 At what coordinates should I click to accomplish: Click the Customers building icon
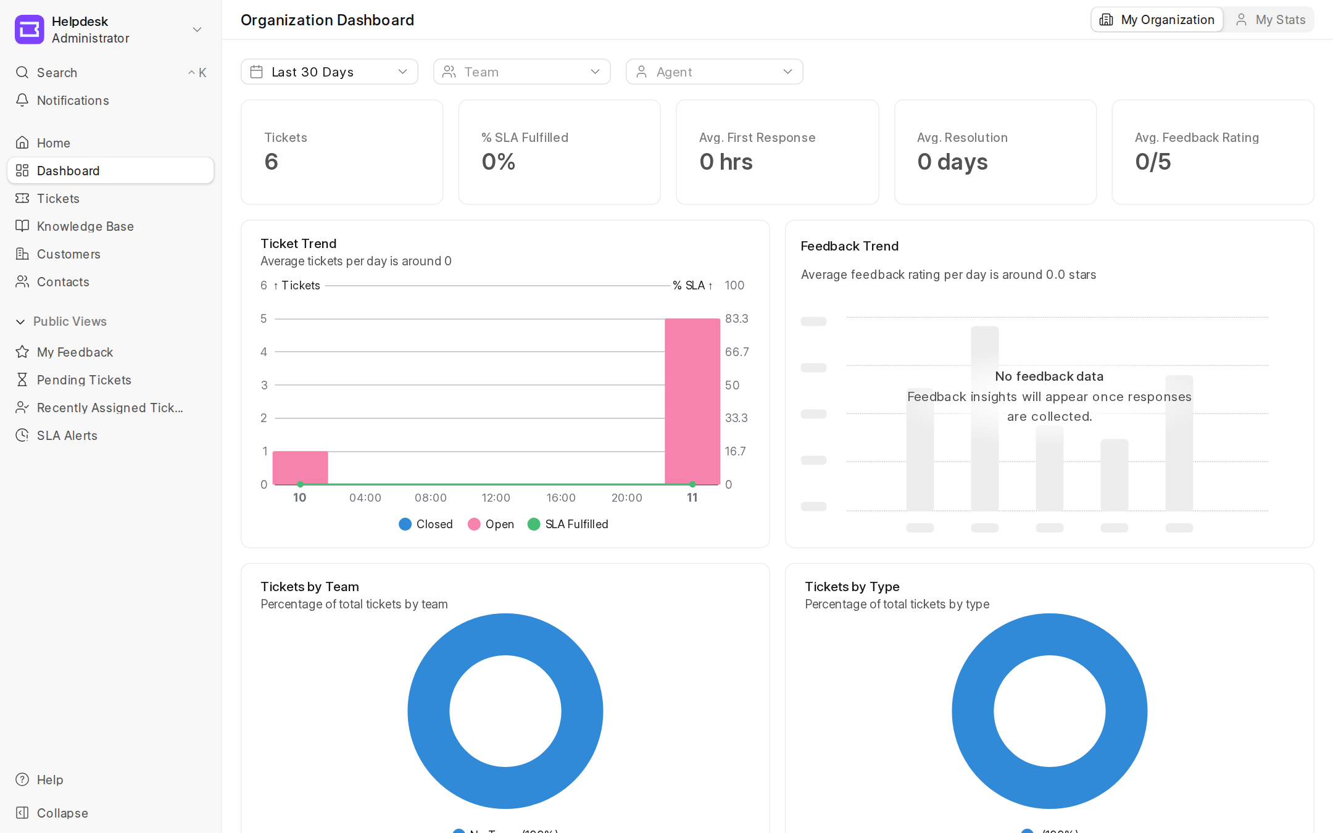(22, 254)
